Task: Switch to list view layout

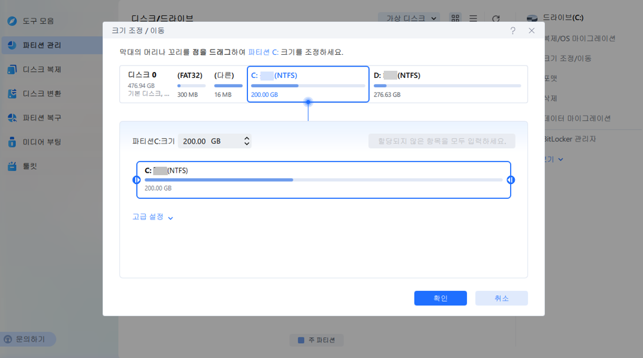Action: [474, 18]
